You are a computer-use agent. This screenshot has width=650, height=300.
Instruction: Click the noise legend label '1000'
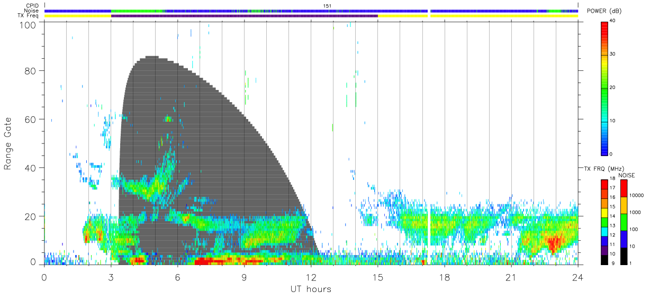634,212
